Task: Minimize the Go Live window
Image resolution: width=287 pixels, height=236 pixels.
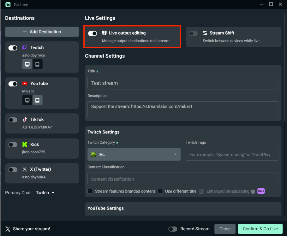Action: 261,4
